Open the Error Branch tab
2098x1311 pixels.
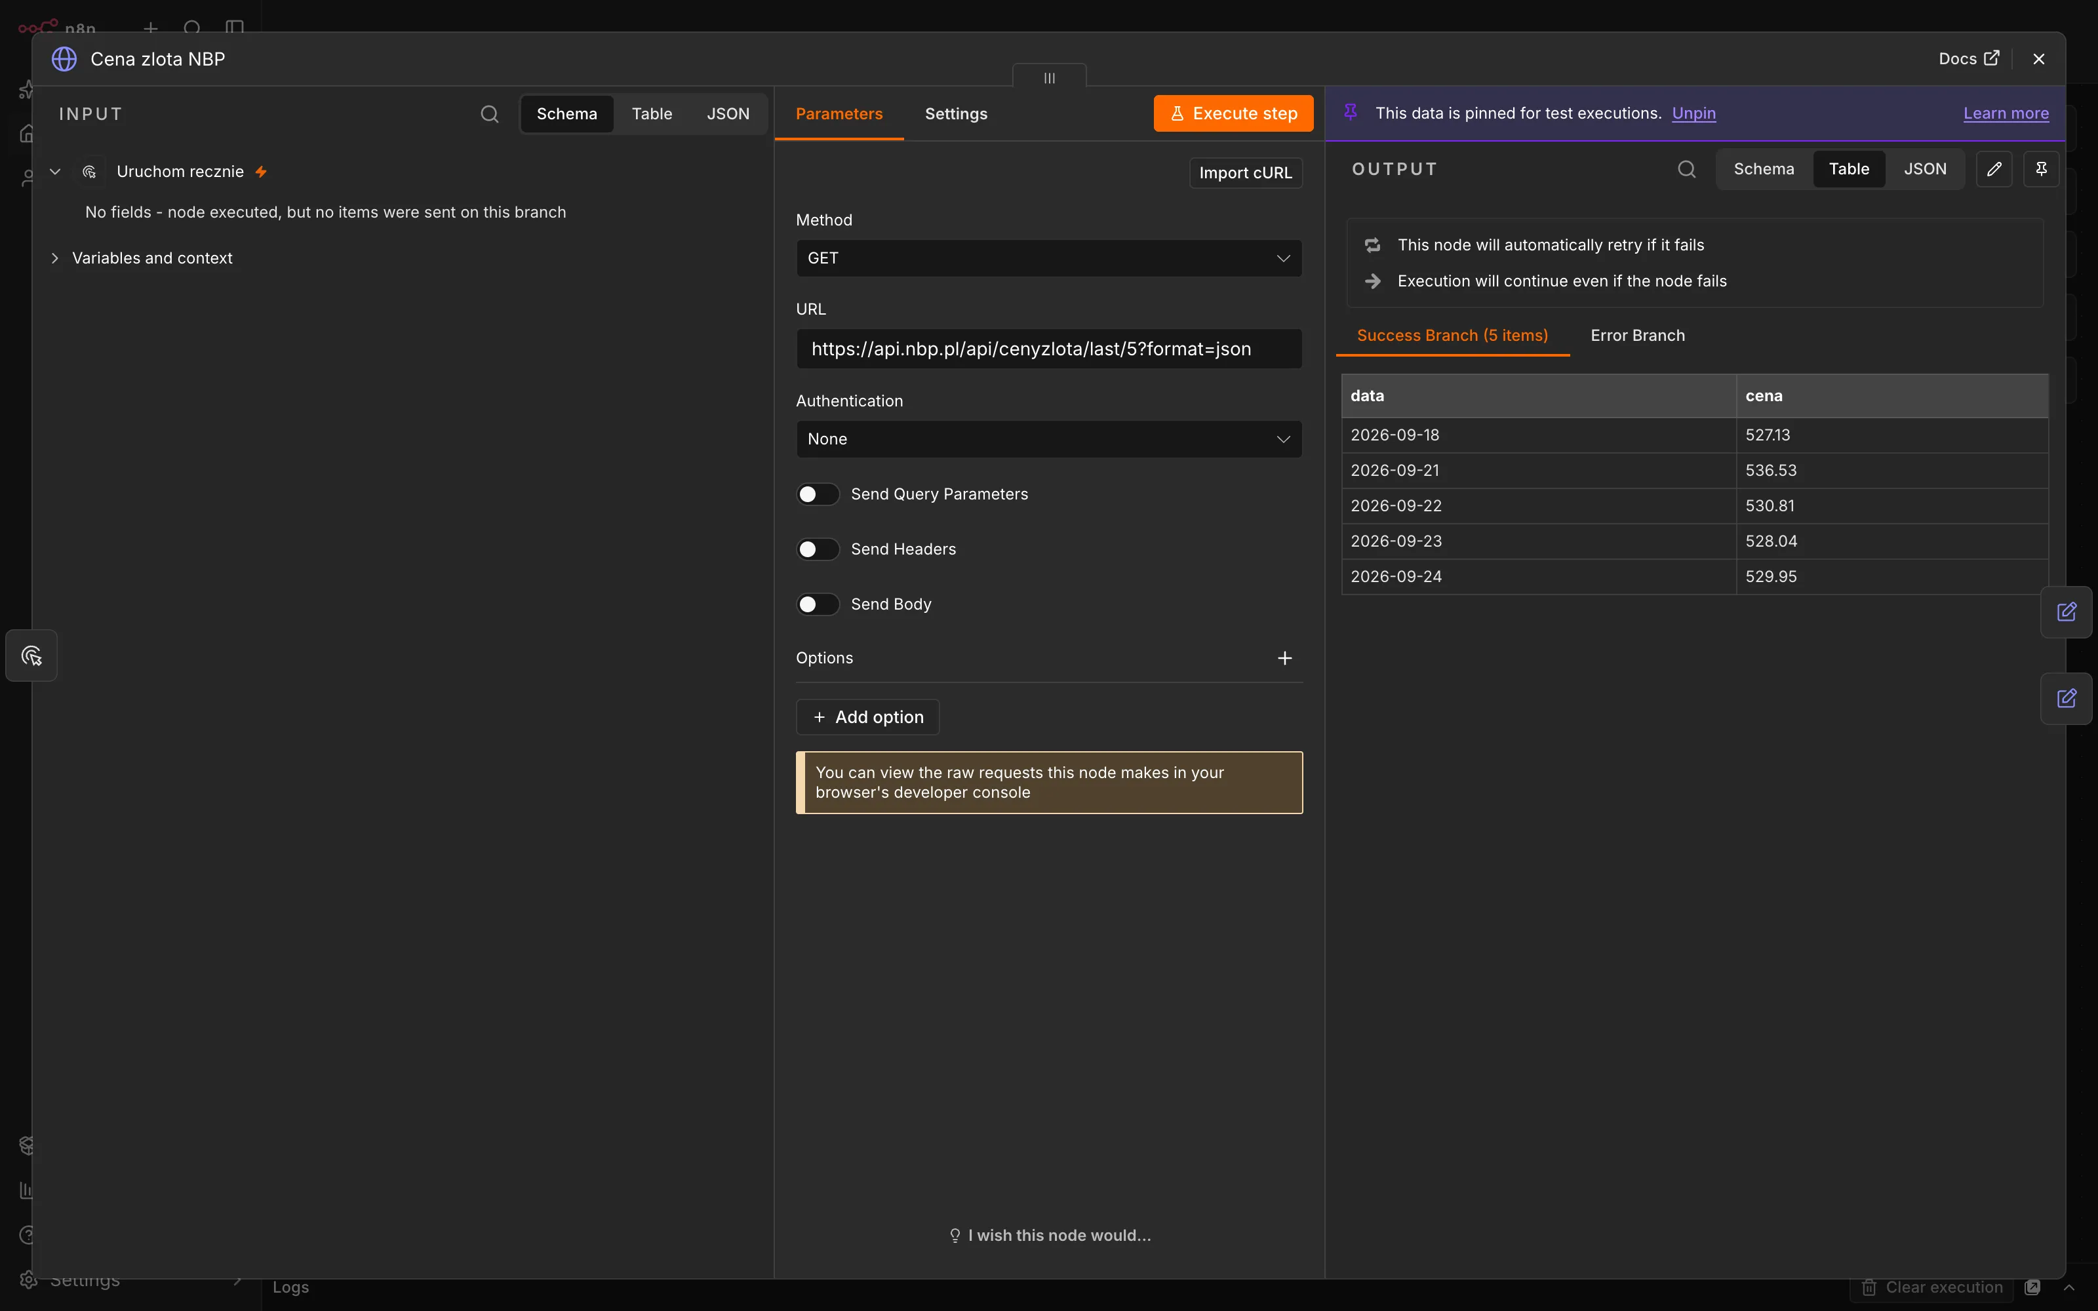pyautogui.click(x=1637, y=336)
